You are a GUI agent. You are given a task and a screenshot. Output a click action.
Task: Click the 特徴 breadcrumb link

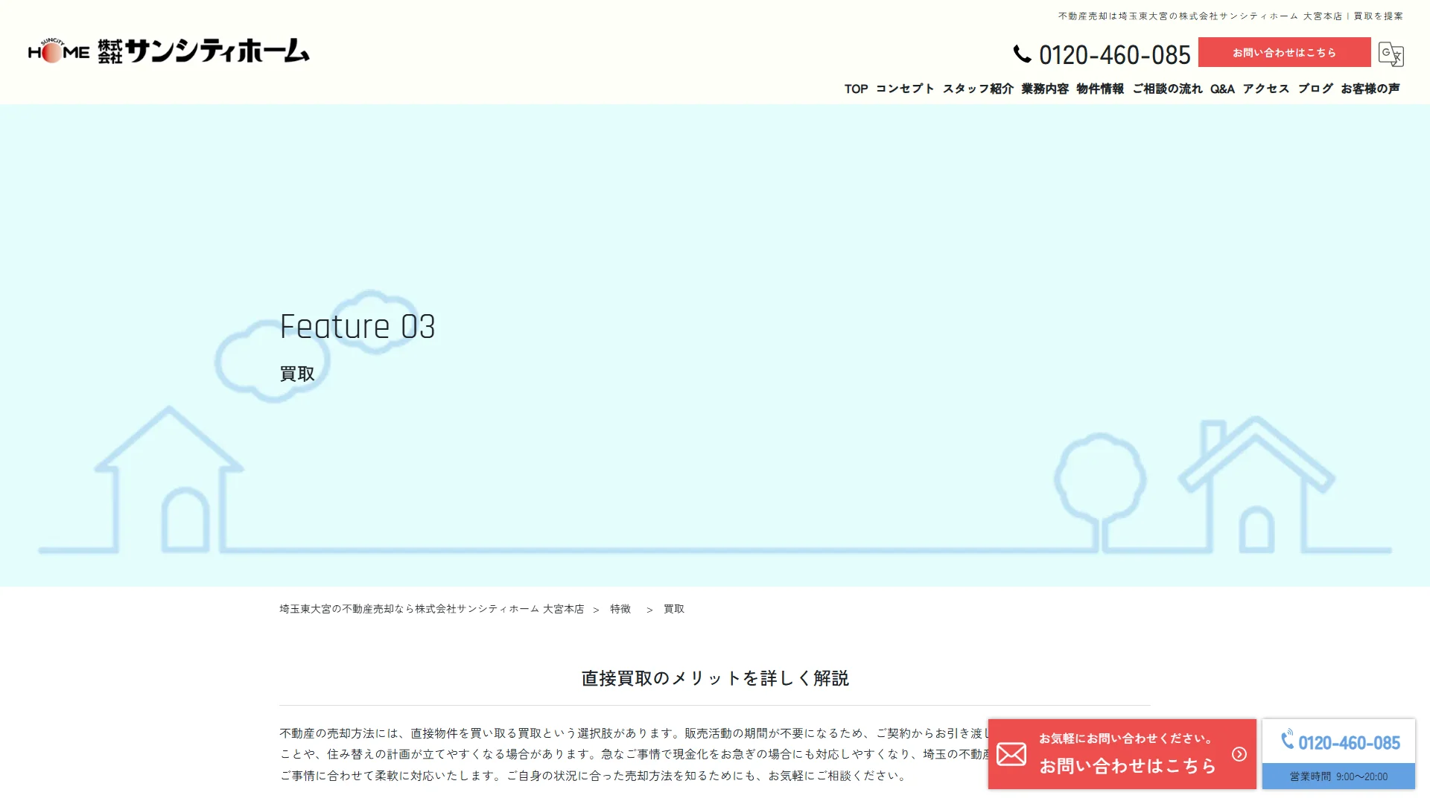pos(620,609)
